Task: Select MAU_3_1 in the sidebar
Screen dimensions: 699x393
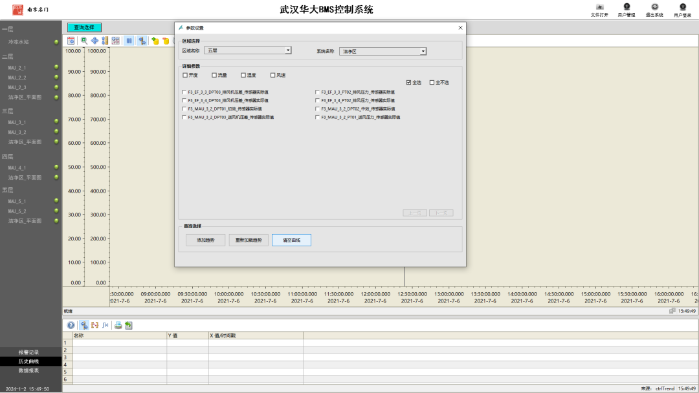Action: click(17, 122)
